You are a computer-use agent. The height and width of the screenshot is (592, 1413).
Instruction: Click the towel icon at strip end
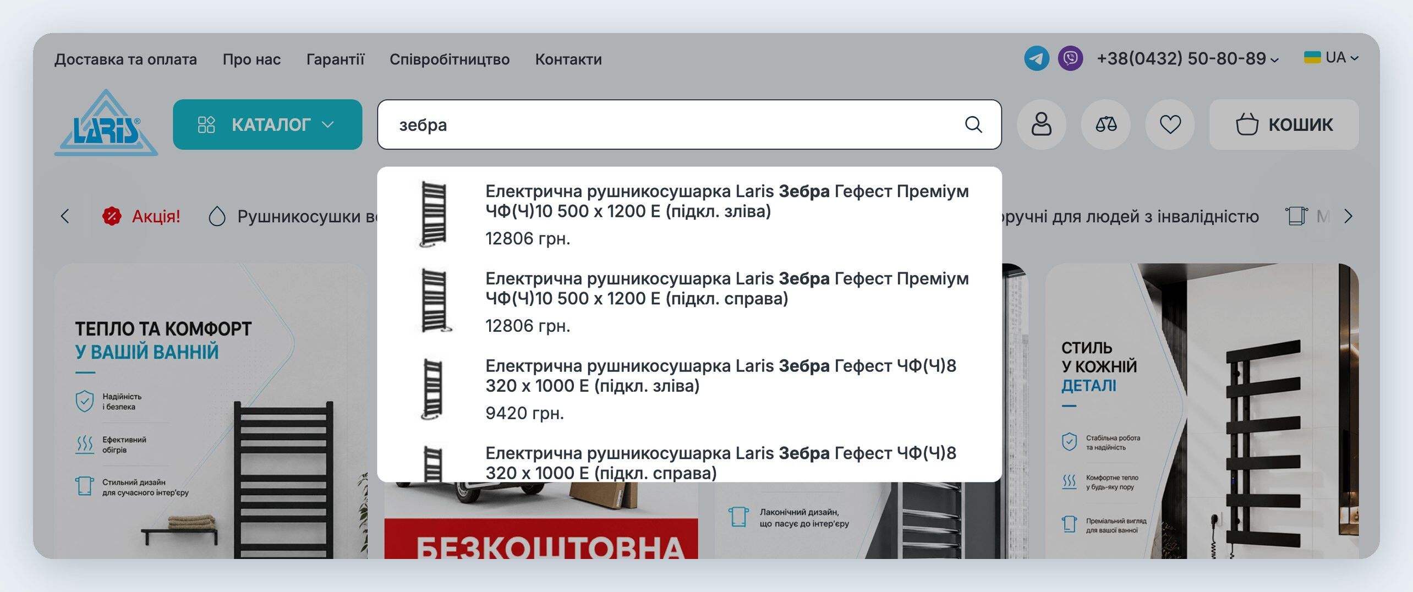pos(1296,216)
